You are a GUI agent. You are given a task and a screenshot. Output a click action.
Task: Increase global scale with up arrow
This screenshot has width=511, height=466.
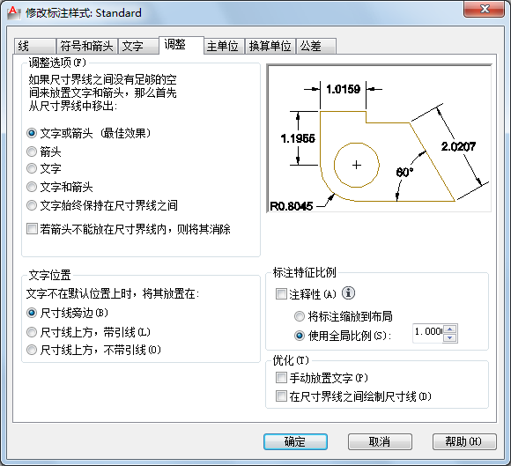[450, 329]
